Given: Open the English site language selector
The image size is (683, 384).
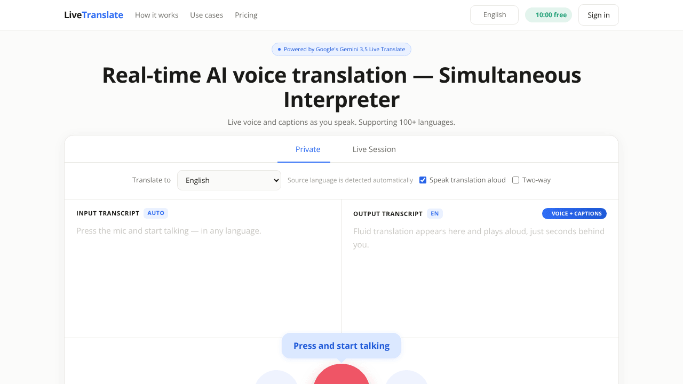Looking at the screenshot, I should pyautogui.click(x=494, y=15).
